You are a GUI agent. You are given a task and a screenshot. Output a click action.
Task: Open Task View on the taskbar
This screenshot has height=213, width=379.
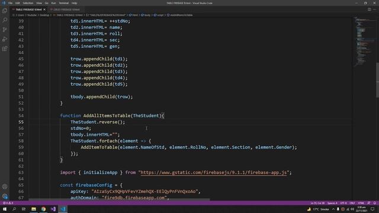click(x=24, y=209)
